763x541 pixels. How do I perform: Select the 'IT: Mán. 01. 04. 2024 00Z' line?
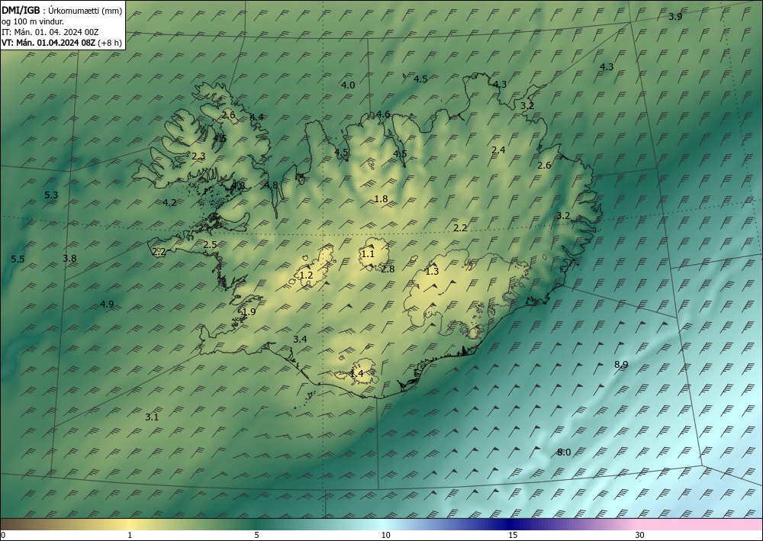pos(50,32)
